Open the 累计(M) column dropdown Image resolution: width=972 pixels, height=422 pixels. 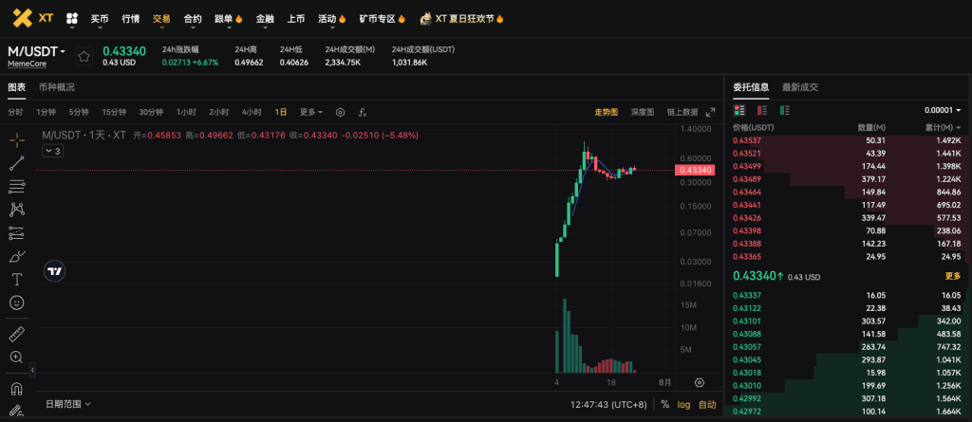click(943, 127)
